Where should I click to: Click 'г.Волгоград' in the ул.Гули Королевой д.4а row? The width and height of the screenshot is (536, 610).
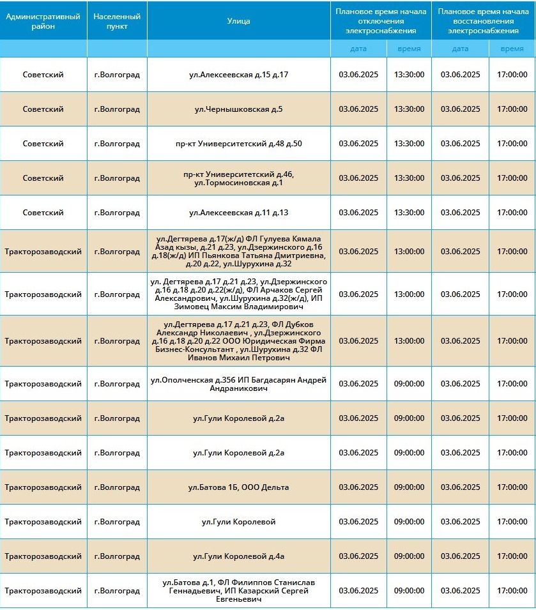coord(117,556)
